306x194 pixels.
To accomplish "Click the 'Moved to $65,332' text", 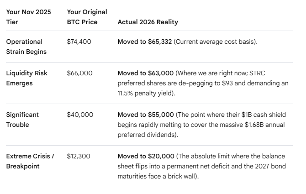I will point(145,42).
